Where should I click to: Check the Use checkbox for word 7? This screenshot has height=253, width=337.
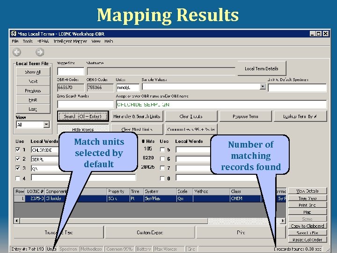pos(162,168)
